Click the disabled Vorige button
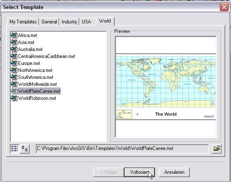Image resolution: width=231 pixels, height=182 pixels. point(109,172)
